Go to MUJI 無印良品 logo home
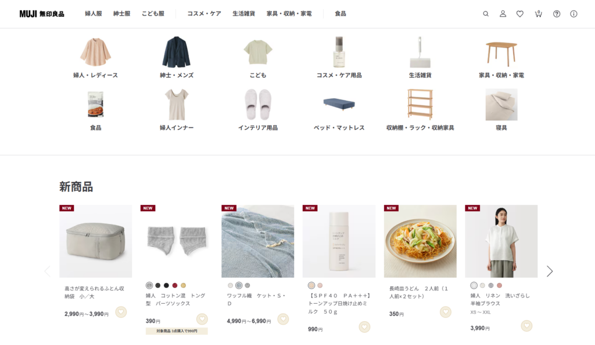 [42, 14]
